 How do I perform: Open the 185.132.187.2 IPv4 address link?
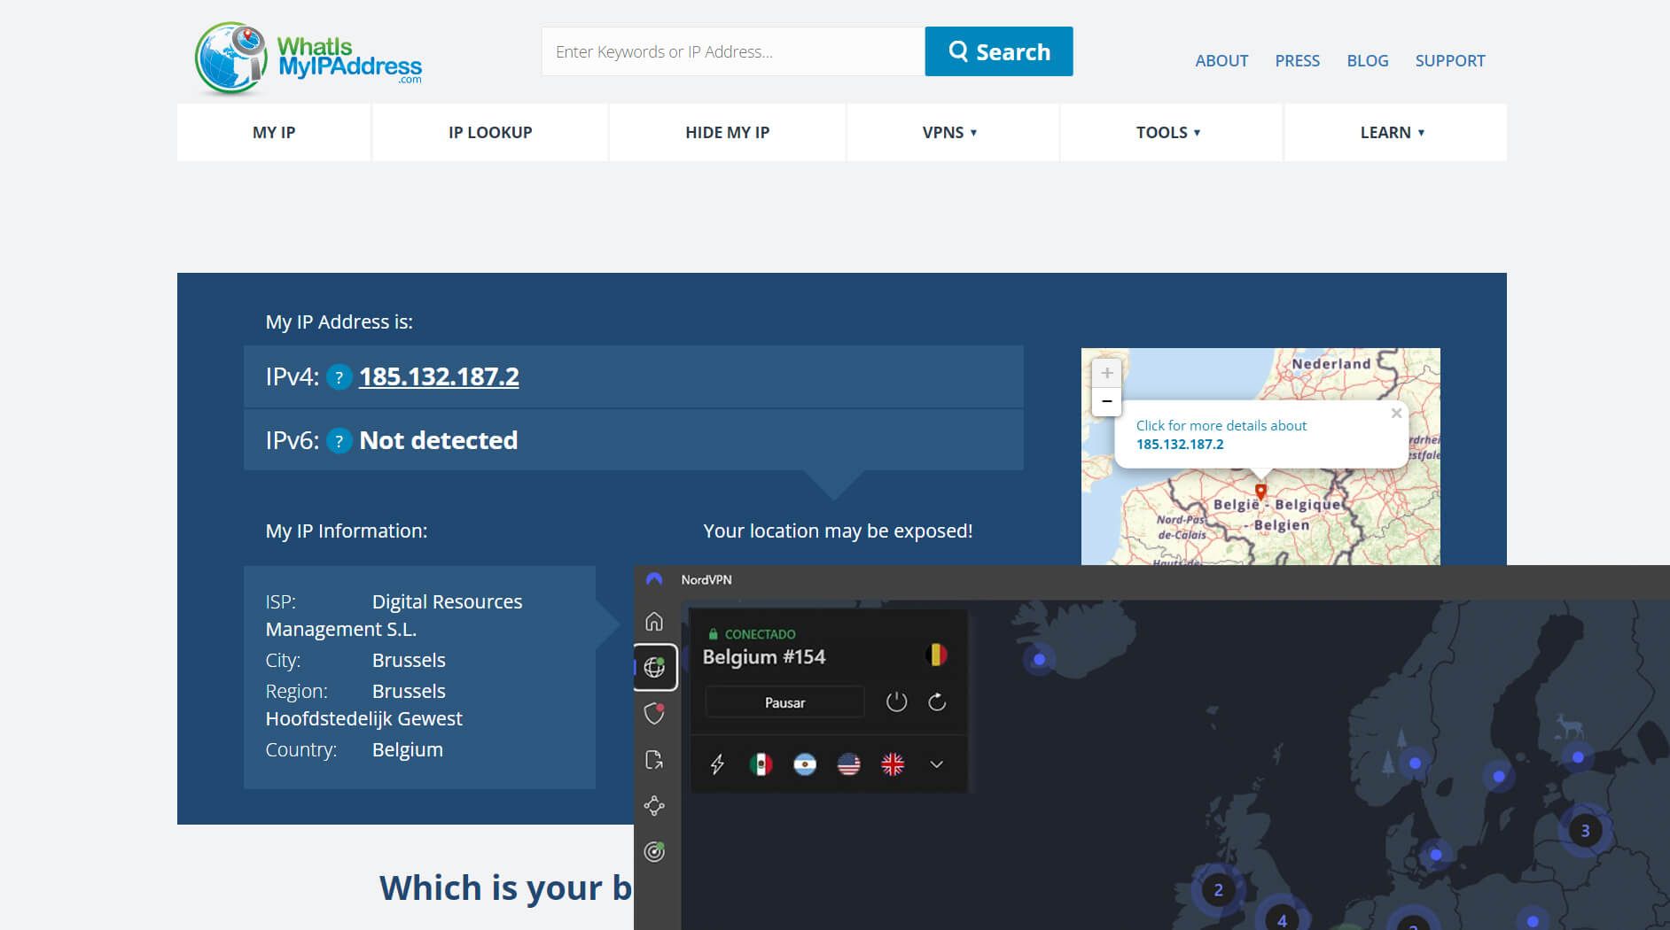coord(439,376)
